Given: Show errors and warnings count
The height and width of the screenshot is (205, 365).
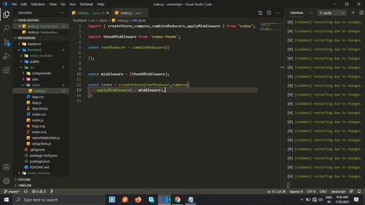Looking at the screenshot, I should (x=39, y=191).
